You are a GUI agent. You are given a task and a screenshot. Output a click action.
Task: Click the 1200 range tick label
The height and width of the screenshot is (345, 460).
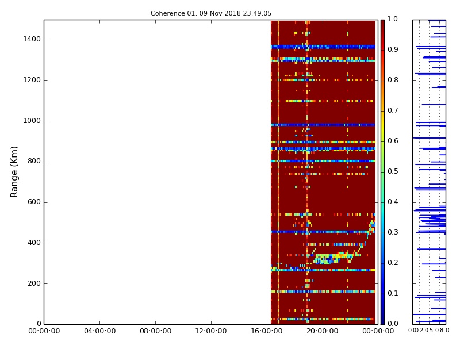32,80
